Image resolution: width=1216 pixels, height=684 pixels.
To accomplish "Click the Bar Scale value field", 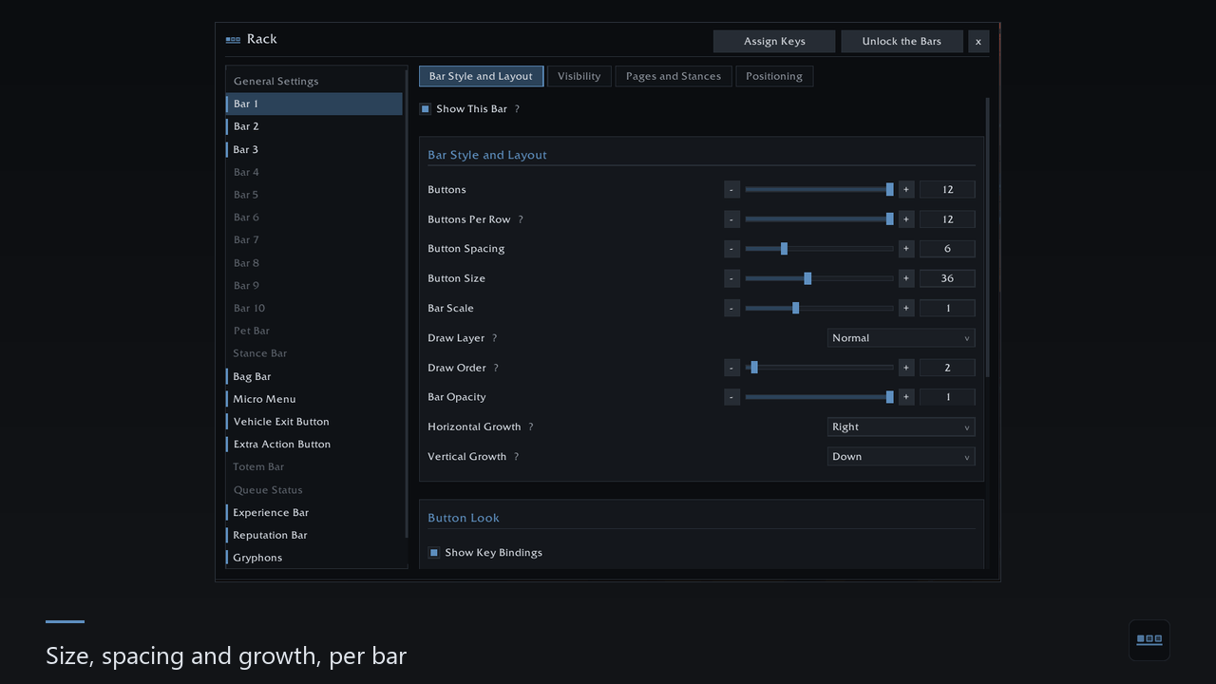I will click(x=947, y=308).
